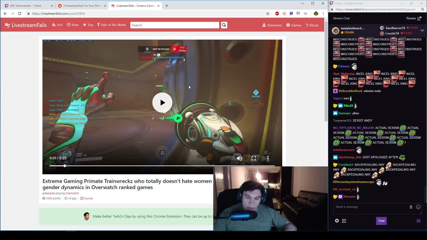Open the emote picker in chat
This screenshot has width=427, height=240.
(418, 207)
